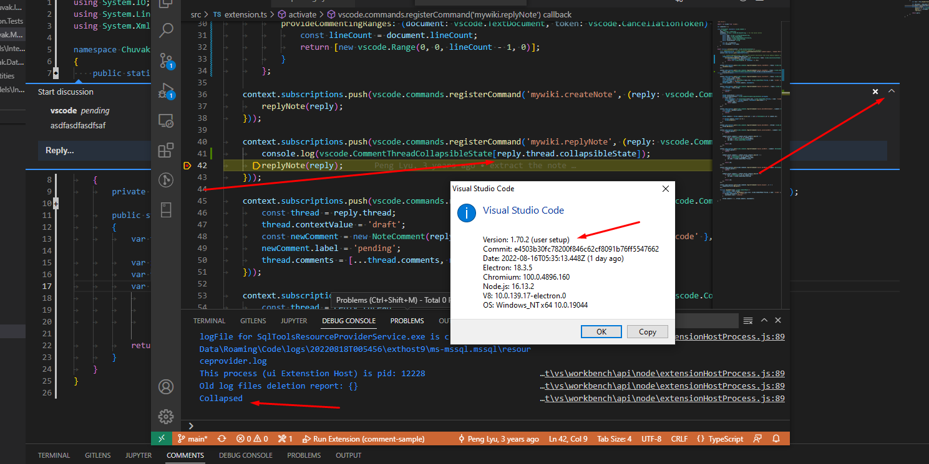The height and width of the screenshot is (464, 929).
Task: Open the activate breadcrumb dropdown
Action: (x=300, y=14)
